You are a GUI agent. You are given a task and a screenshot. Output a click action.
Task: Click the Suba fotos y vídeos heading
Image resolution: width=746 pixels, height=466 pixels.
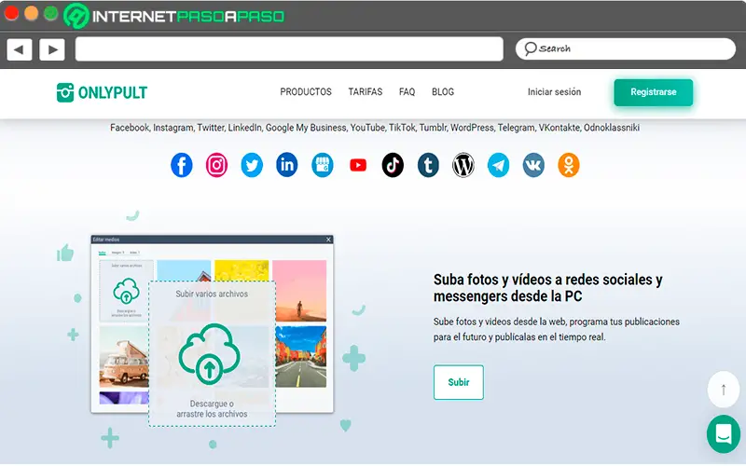click(x=547, y=288)
